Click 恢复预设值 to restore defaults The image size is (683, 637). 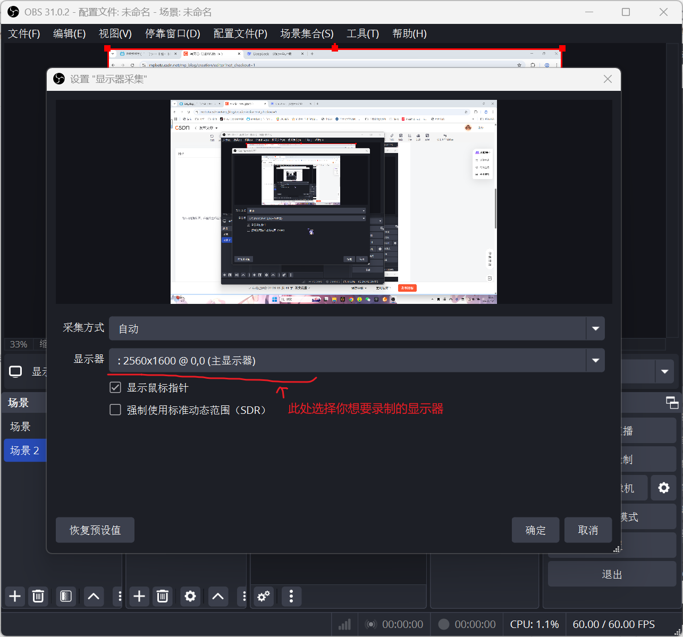[95, 530]
